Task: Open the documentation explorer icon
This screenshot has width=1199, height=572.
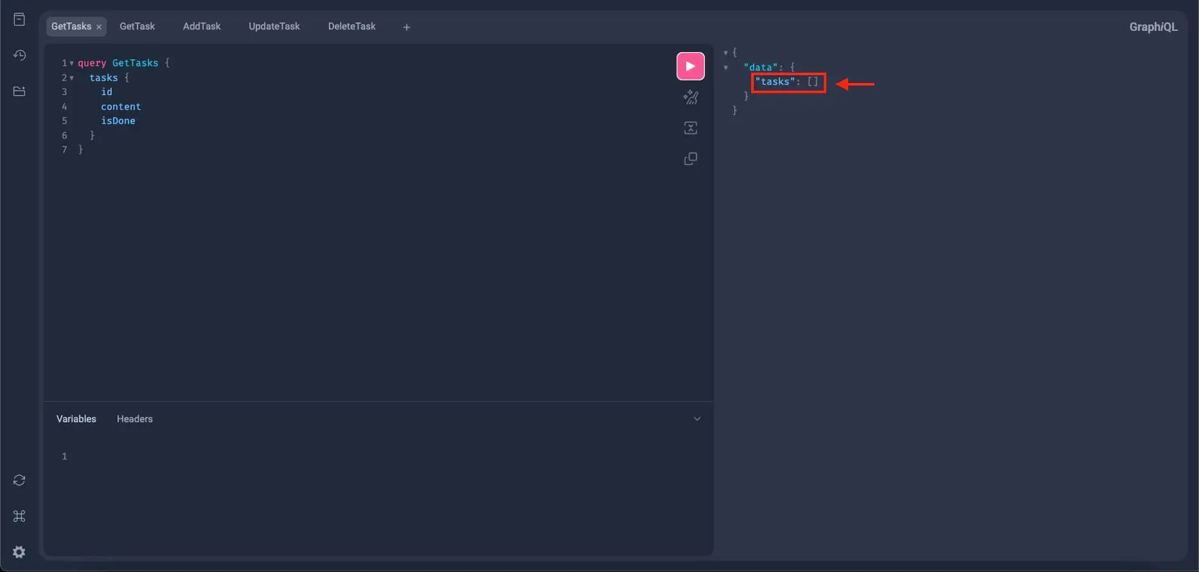Action: click(x=19, y=19)
